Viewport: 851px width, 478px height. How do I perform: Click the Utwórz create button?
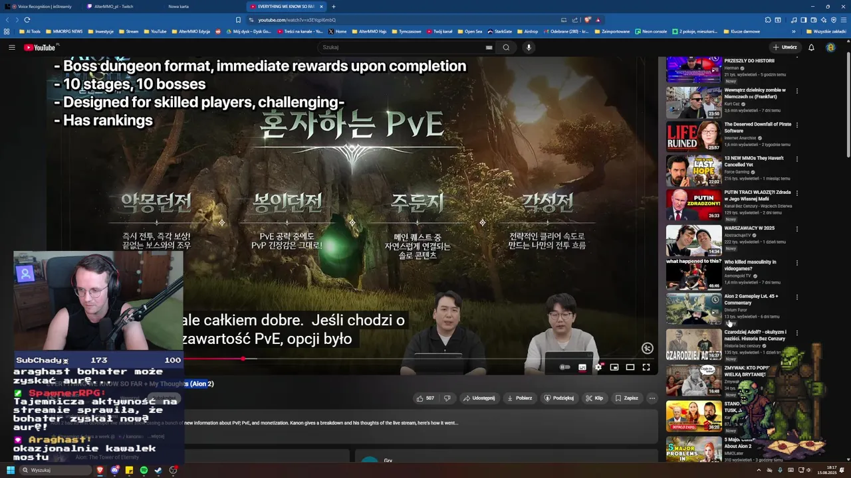click(x=785, y=47)
